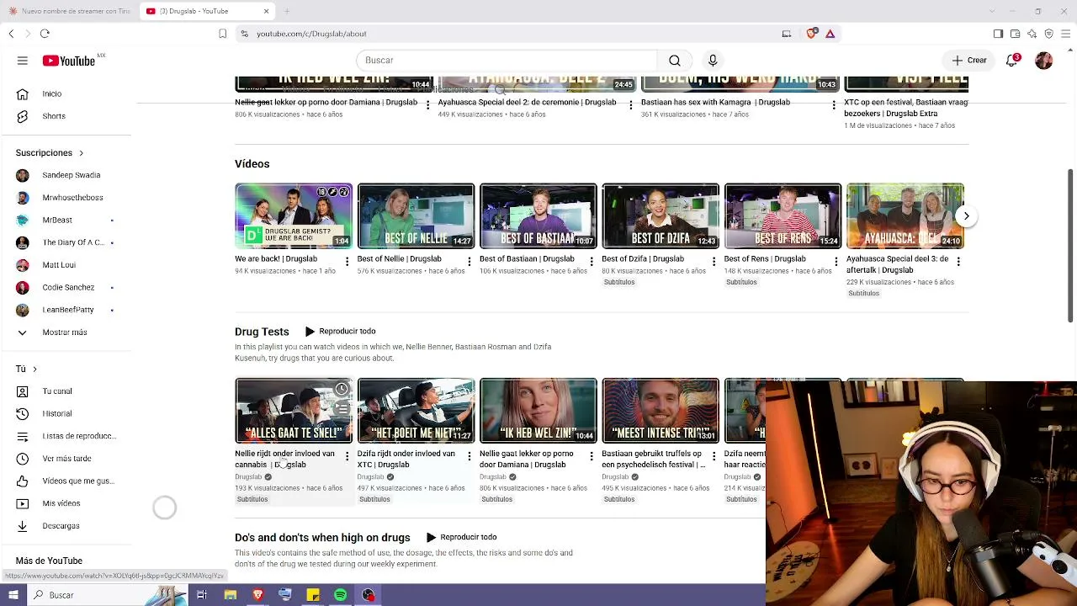Open the browser main menu
Viewport: 1077px width, 606px height.
(1065, 34)
